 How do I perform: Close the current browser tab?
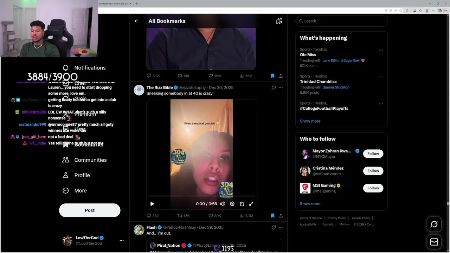point(130,4)
